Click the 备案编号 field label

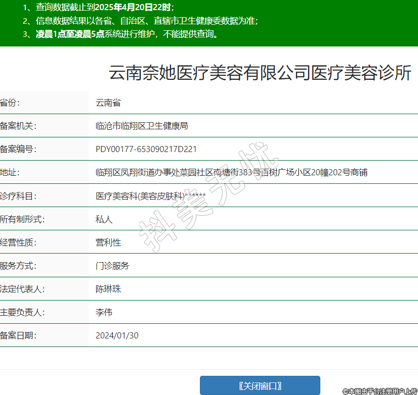pos(18,150)
